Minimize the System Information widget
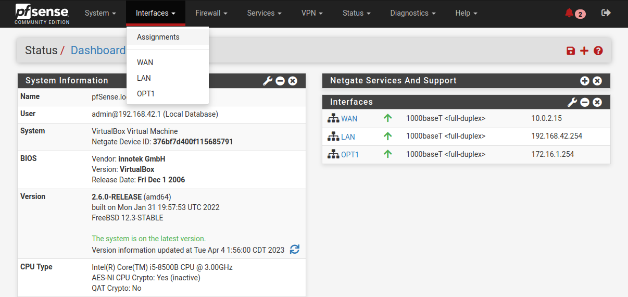The image size is (628, 297). (x=280, y=81)
